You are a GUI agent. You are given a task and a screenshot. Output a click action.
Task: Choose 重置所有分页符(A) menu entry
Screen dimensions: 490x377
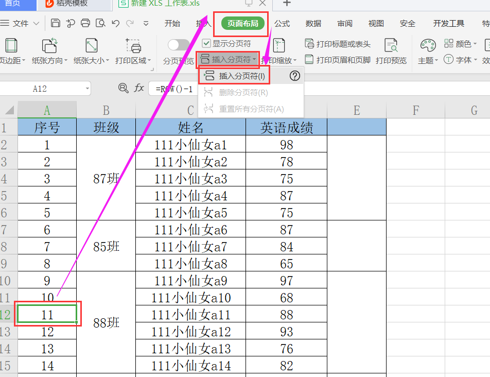coord(243,109)
